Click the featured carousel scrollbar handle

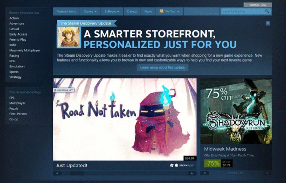(x=77, y=173)
